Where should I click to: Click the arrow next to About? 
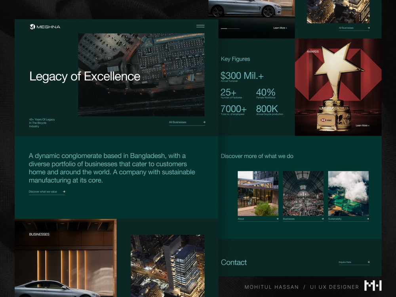277,219
